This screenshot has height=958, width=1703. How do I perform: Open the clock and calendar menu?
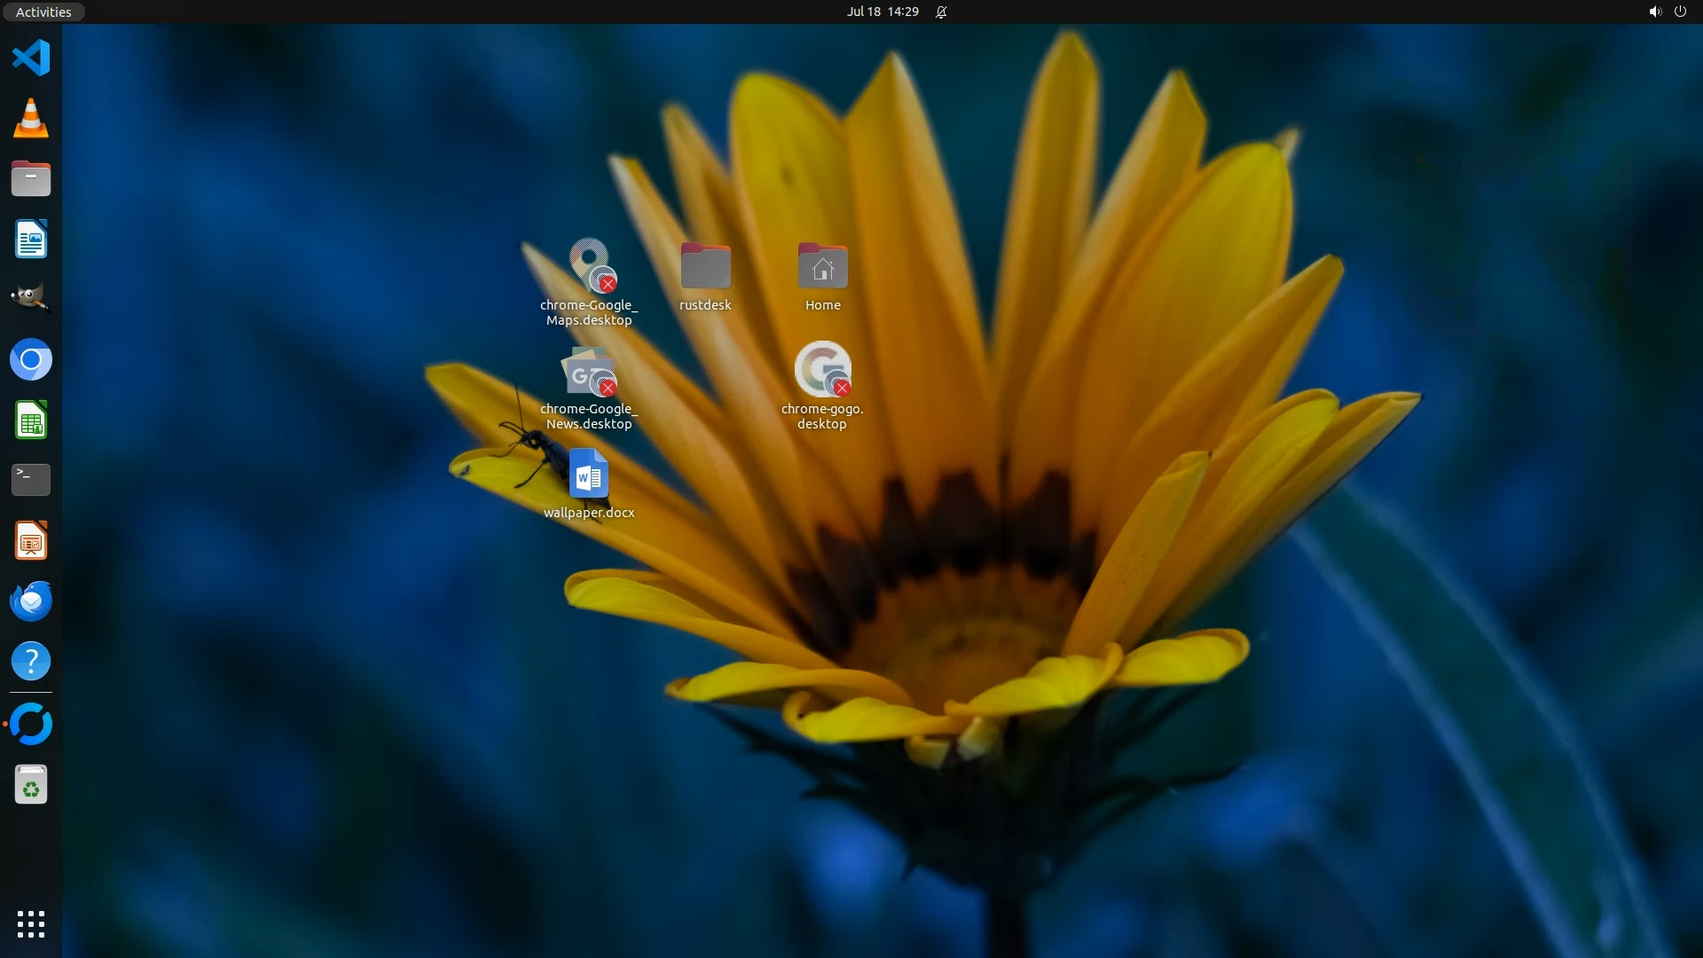click(882, 12)
